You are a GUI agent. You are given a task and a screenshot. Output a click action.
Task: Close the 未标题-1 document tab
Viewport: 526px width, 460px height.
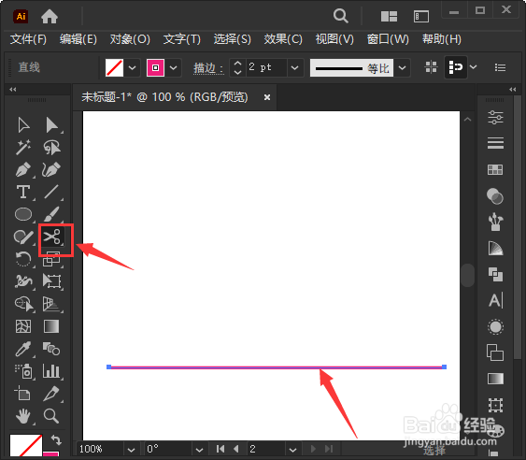(x=267, y=97)
